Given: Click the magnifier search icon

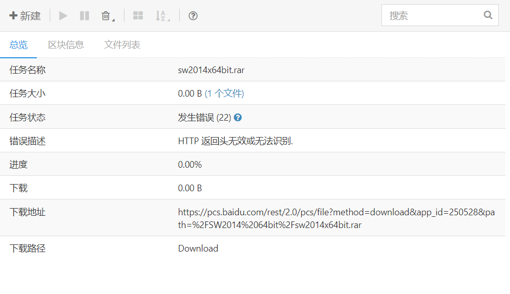Looking at the screenshot, I should [x=488, y=15].
